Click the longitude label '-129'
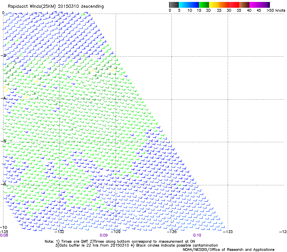 pyautogui.click(x=116, y=232)
